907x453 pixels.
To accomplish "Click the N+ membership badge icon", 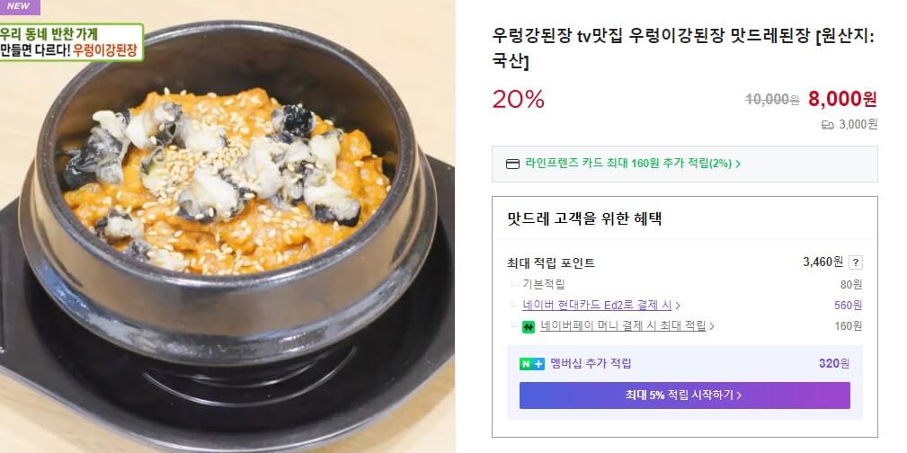I will pyautogui.click(x=532, y=364).
